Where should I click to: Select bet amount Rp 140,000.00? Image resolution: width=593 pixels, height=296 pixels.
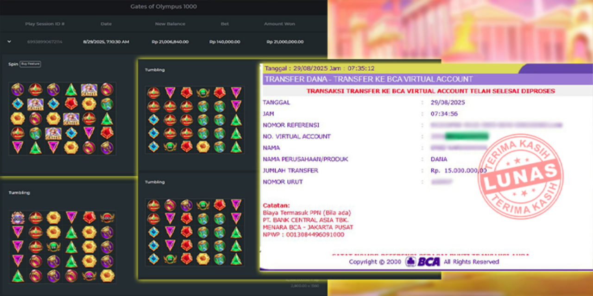225,42
